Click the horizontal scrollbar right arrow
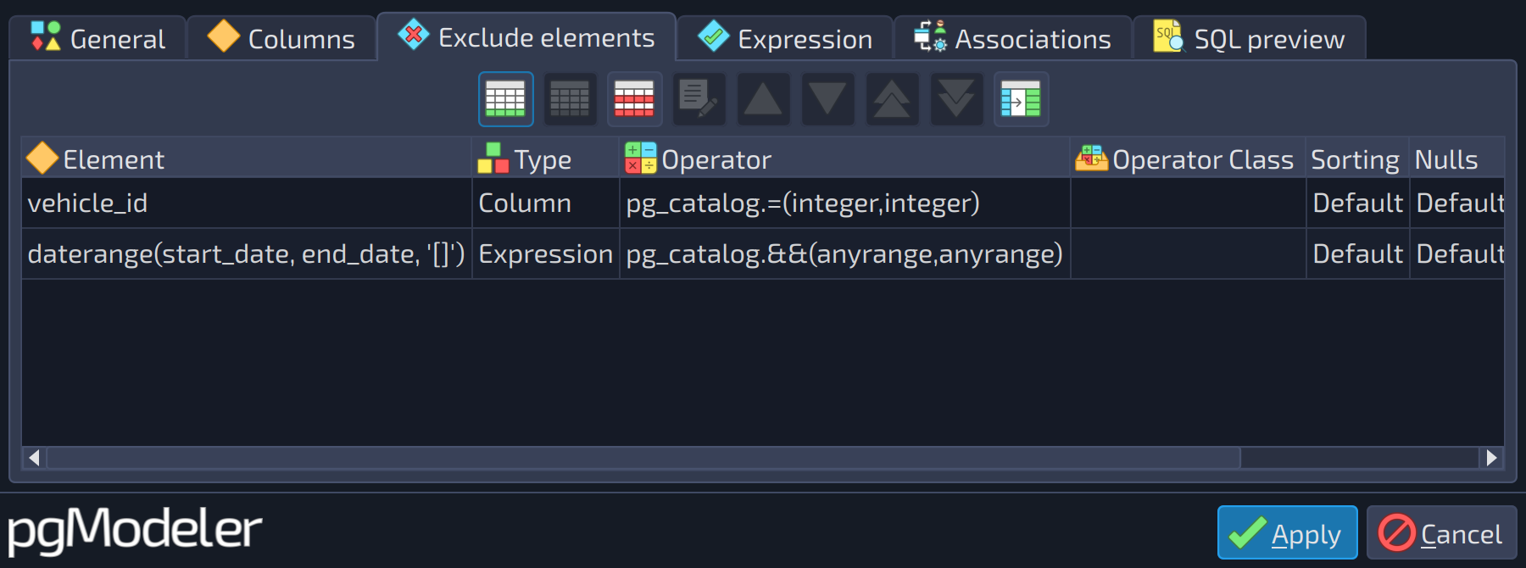Image resolution: width=1526 pixels, height=568 pixels. point(1492,458)
